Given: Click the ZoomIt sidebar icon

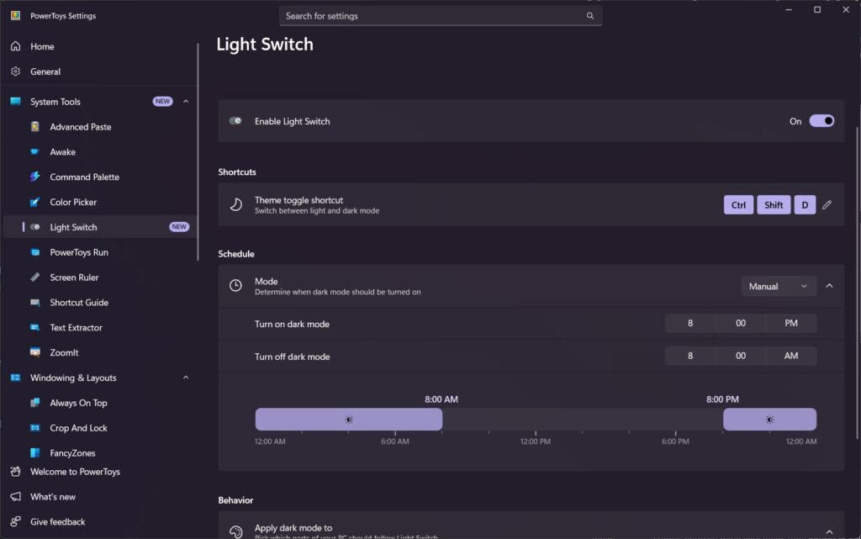Looking at the screenshot, I should 35,353.
